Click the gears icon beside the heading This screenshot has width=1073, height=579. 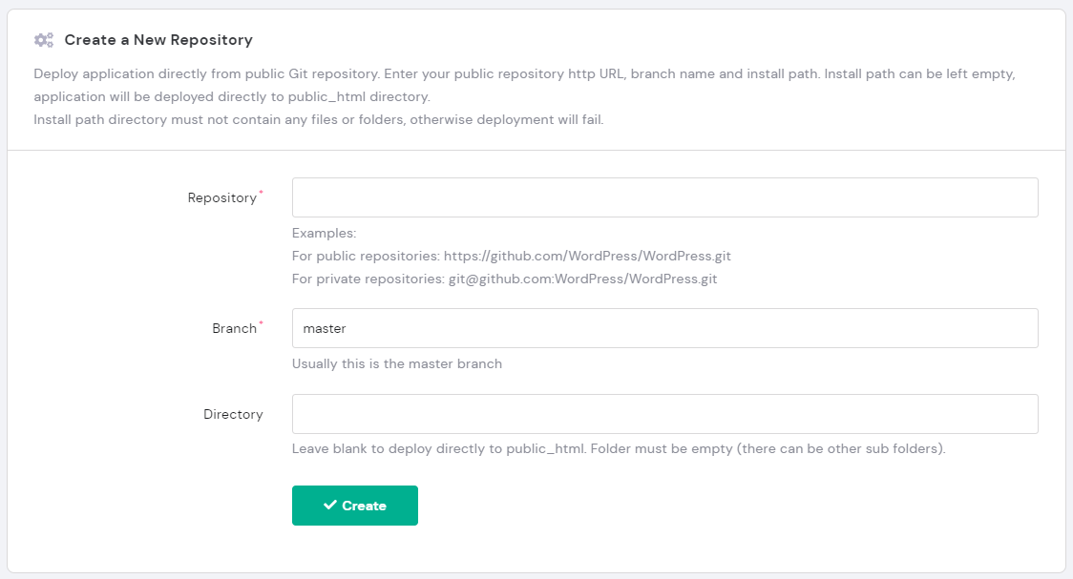[x=43, y=40]
